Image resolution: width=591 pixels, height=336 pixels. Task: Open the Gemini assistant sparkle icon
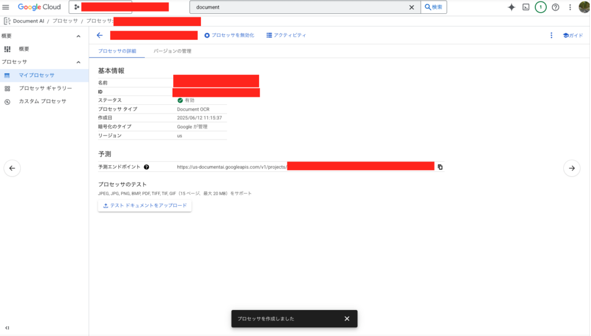511,7
